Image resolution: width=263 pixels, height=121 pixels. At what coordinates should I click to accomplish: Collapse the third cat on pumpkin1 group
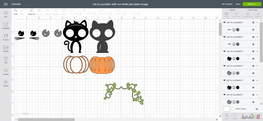(x=224, y=51)
